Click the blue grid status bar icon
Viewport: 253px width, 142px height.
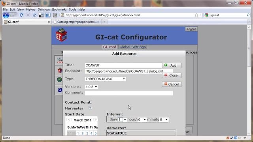[x=236, y=138]
